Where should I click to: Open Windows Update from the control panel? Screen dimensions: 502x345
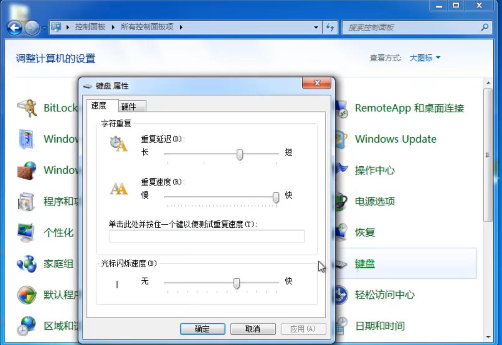click(x=395, y=139)
